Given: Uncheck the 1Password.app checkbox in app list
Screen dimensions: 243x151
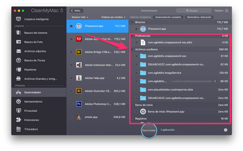Looking at the screenshot, I should [x=71, y=26].
